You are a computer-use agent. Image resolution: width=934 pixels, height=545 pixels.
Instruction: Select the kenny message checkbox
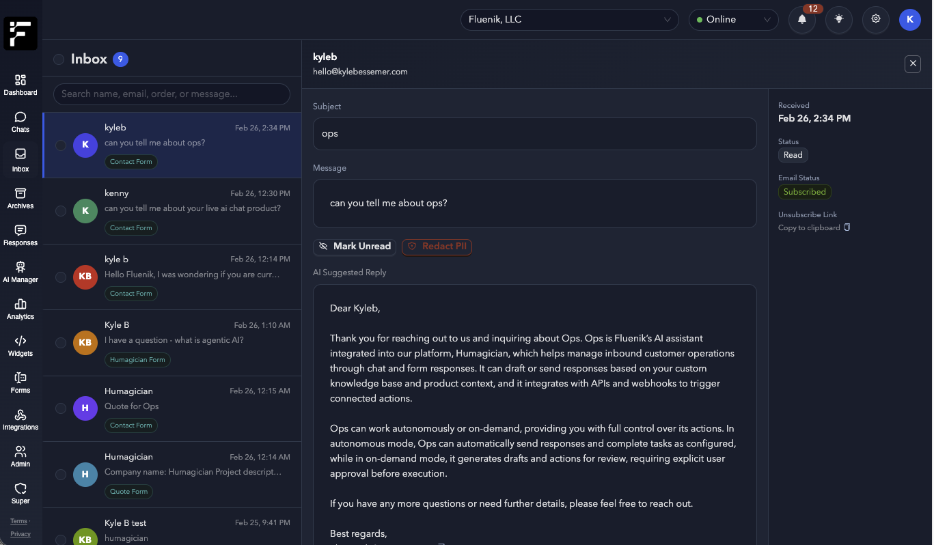61,211
